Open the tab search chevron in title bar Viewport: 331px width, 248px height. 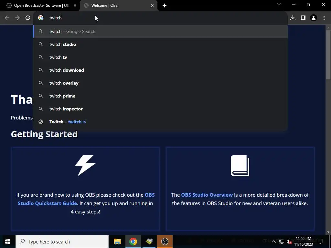(x=279, y=5)
